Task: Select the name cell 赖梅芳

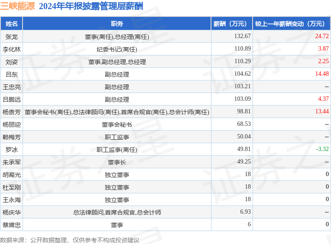Action: coord(12,137)
